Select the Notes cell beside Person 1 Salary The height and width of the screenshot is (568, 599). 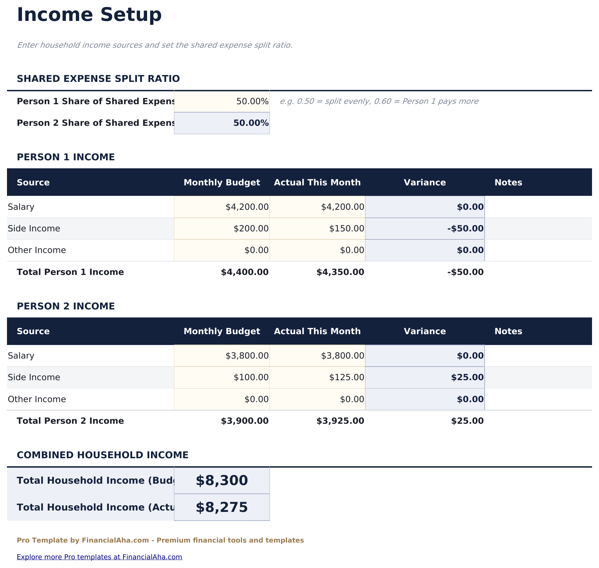coord(539,206)
